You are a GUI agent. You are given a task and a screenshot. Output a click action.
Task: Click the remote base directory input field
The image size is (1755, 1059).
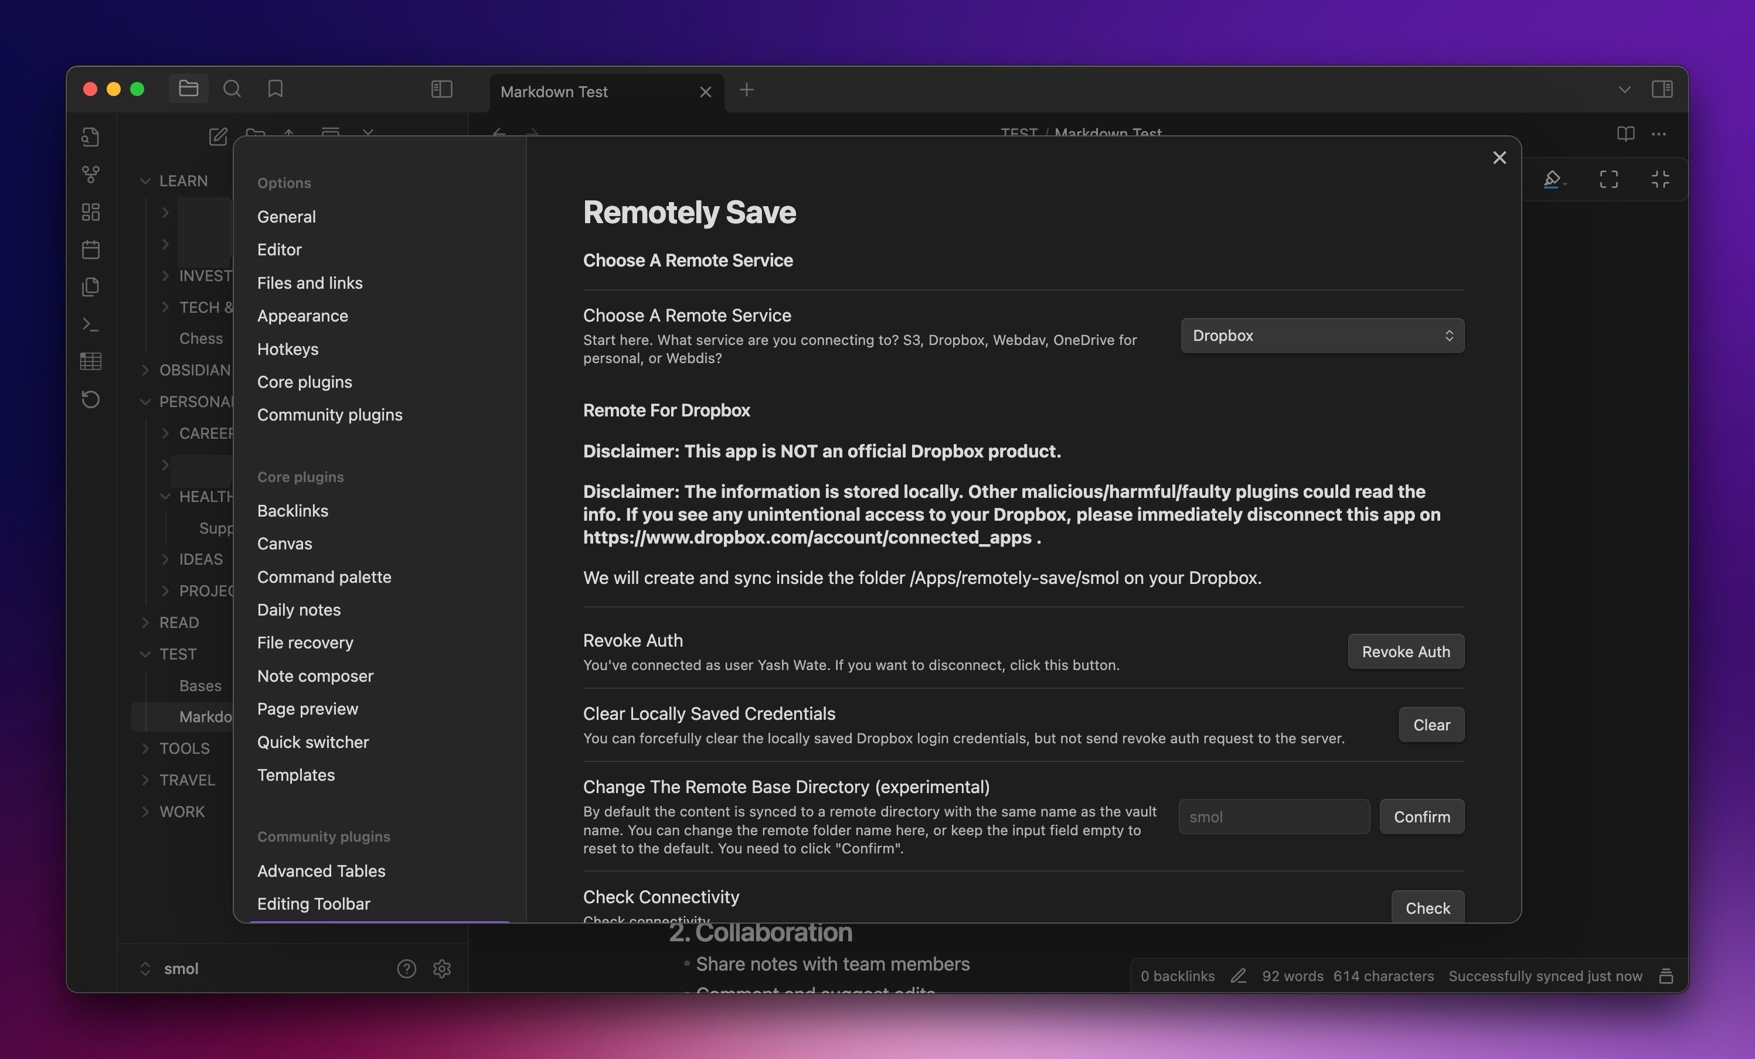pyautogui.click(x=1274, y=817)
